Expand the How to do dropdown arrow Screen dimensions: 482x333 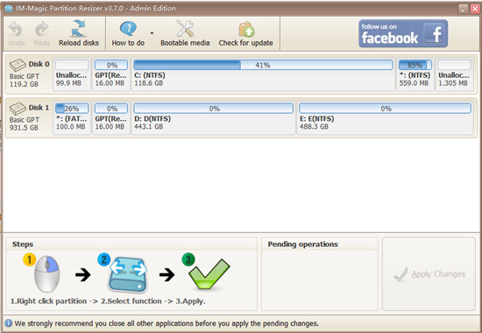pos(152,33)
